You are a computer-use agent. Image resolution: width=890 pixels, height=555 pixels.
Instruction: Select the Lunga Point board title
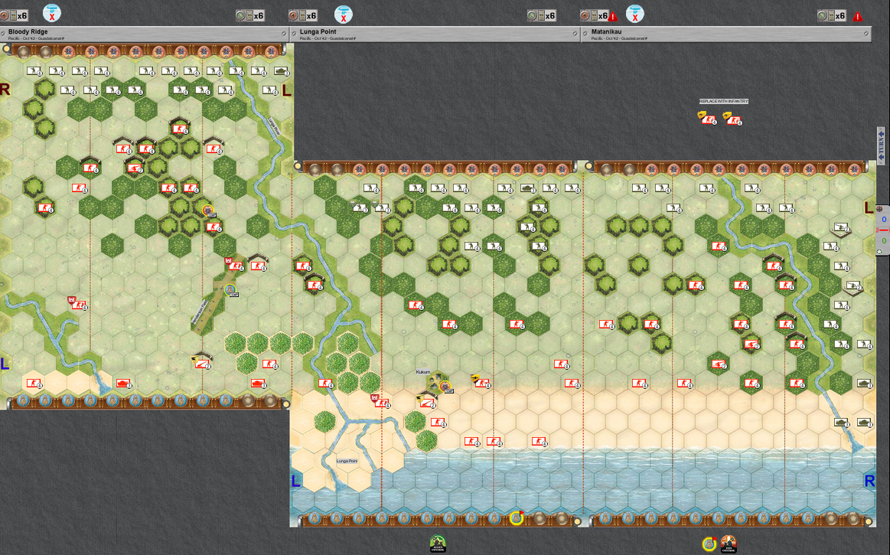coord(318,32)
